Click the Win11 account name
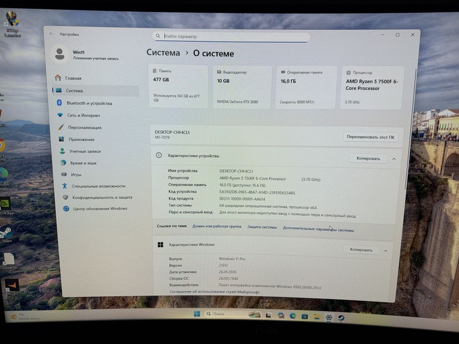 (x=78, y=52)
